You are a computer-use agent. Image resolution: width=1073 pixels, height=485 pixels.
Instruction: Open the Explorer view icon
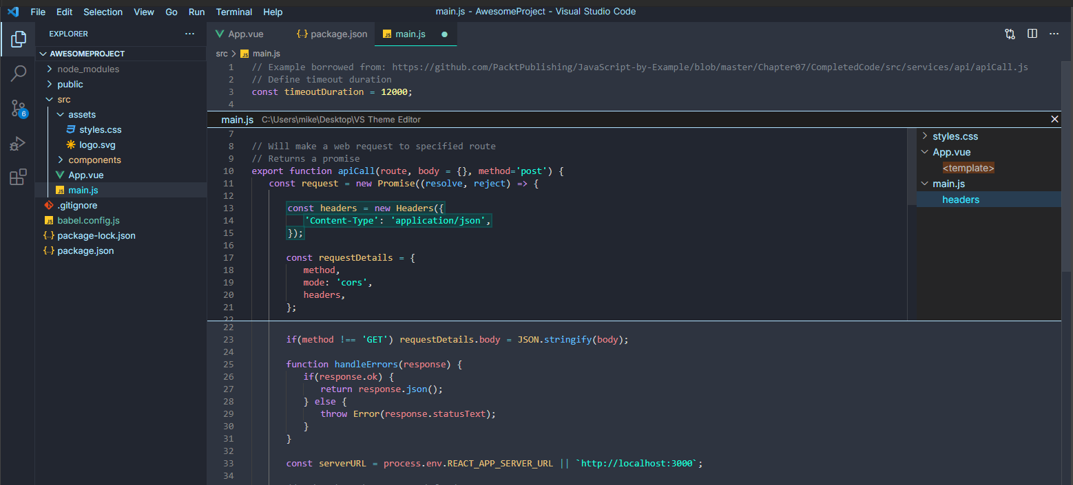(x=19, y=39)
